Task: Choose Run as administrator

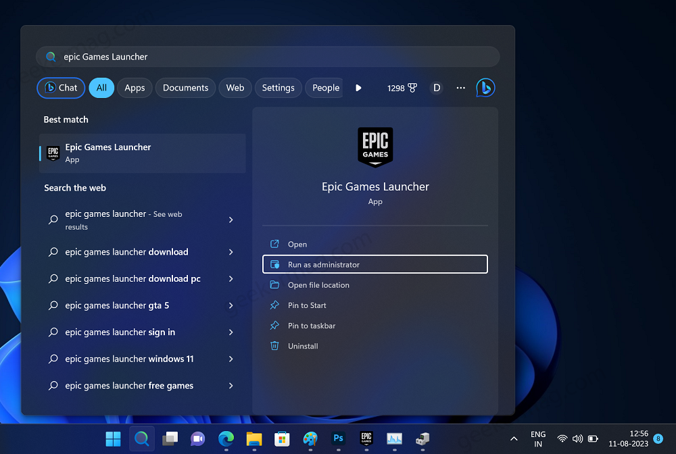Action: click(x=375, y=264)
